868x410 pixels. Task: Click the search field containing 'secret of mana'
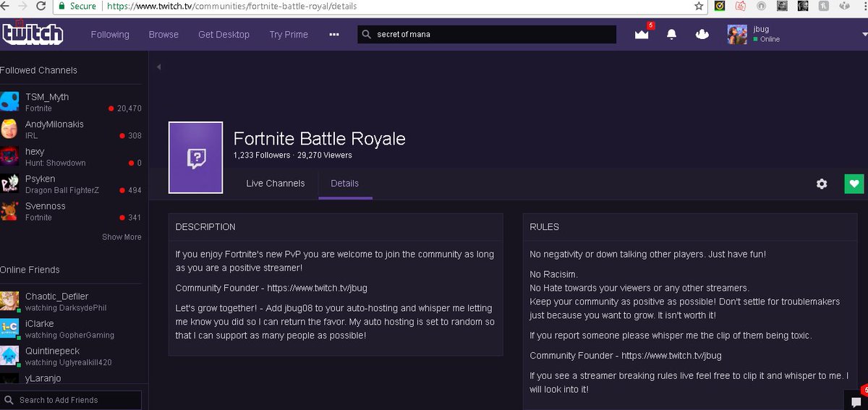tap(487, 34)
